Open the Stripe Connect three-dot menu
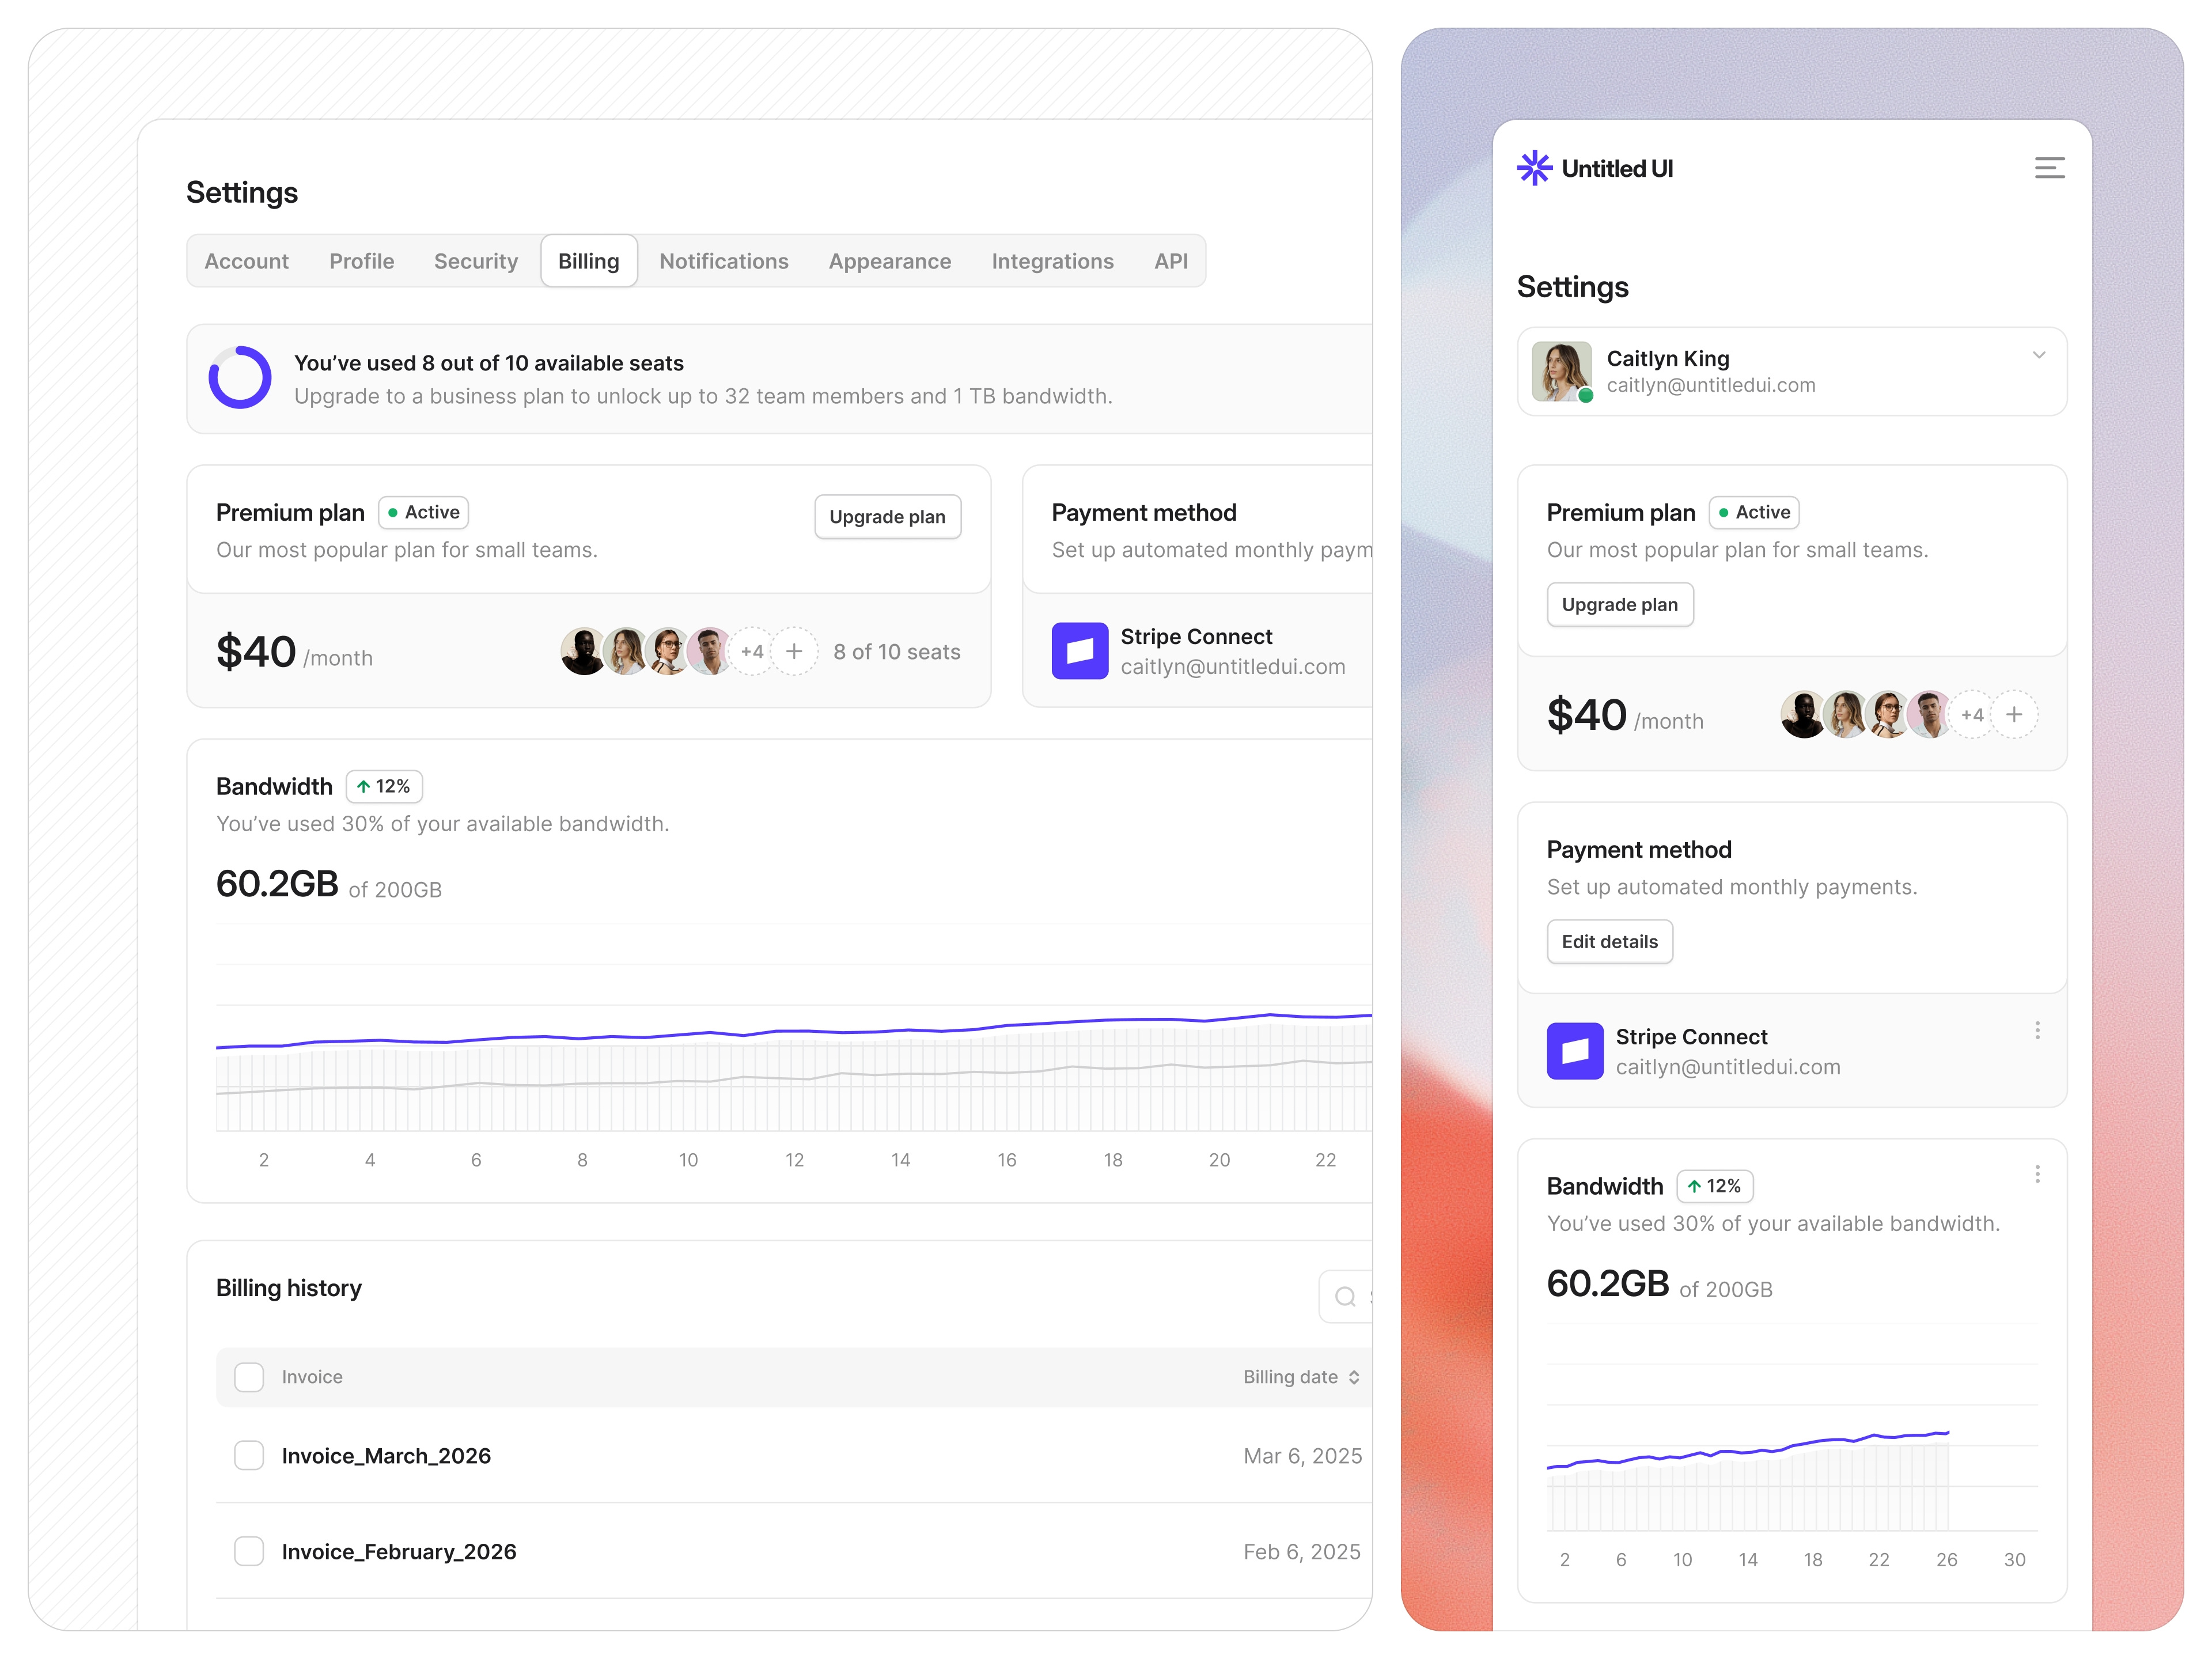 click(x=2037, y=1031)
